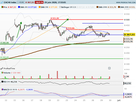Click the SMA (50) orange color swatch
This screenshot has width=136, height=102.
pyautogui.click(x=39, y=7)
